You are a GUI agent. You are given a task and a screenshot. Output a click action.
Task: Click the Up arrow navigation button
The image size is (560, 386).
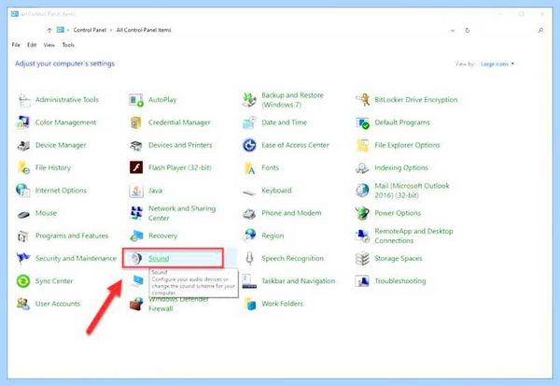click(49, 30)
